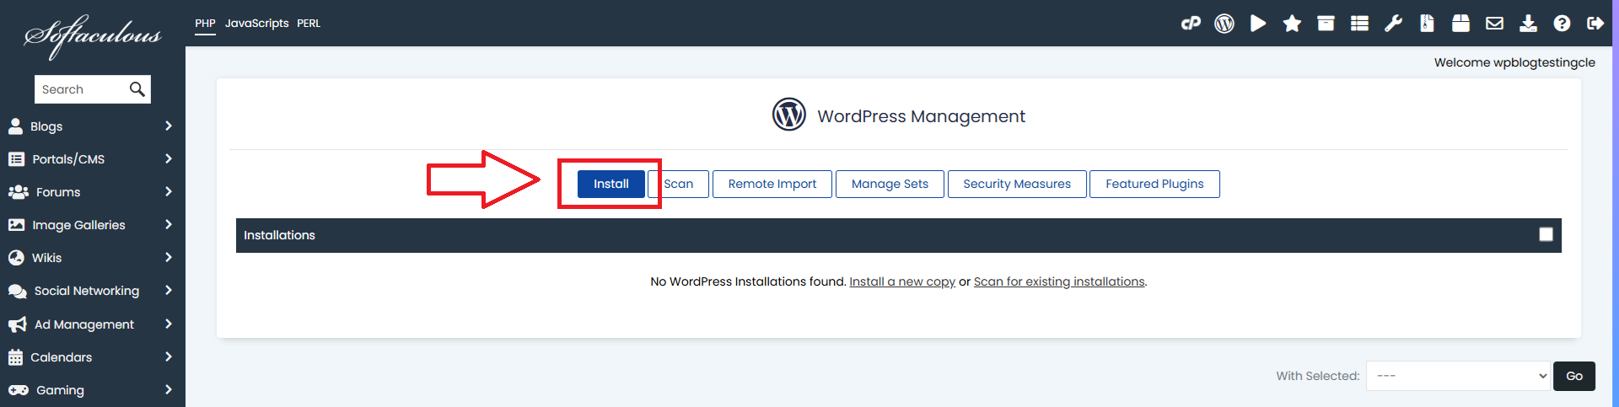Click the Gaming controller icon
Screen dimensions: 1619x407
19,390
